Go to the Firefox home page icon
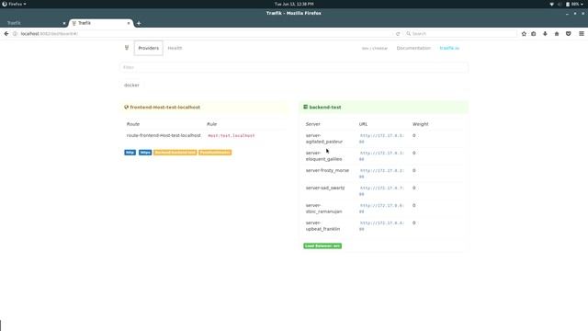Image resolution: width=588 pixels, height=331 pixels. [x=557, y=34]
